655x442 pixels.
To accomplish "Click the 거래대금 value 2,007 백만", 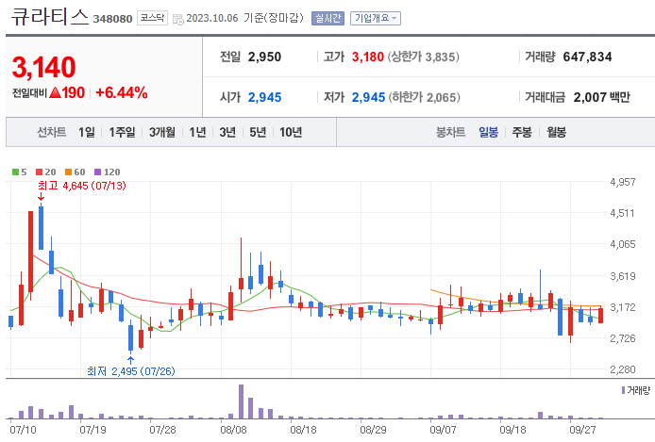I will coord(601,97).
